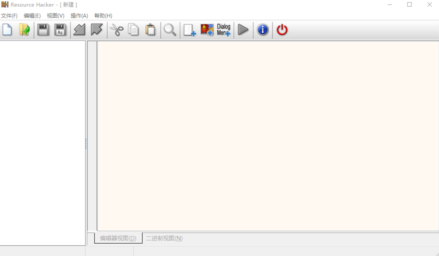Click the Add blank resource icon
Screen dimensions: 439x256
point(190,30)
